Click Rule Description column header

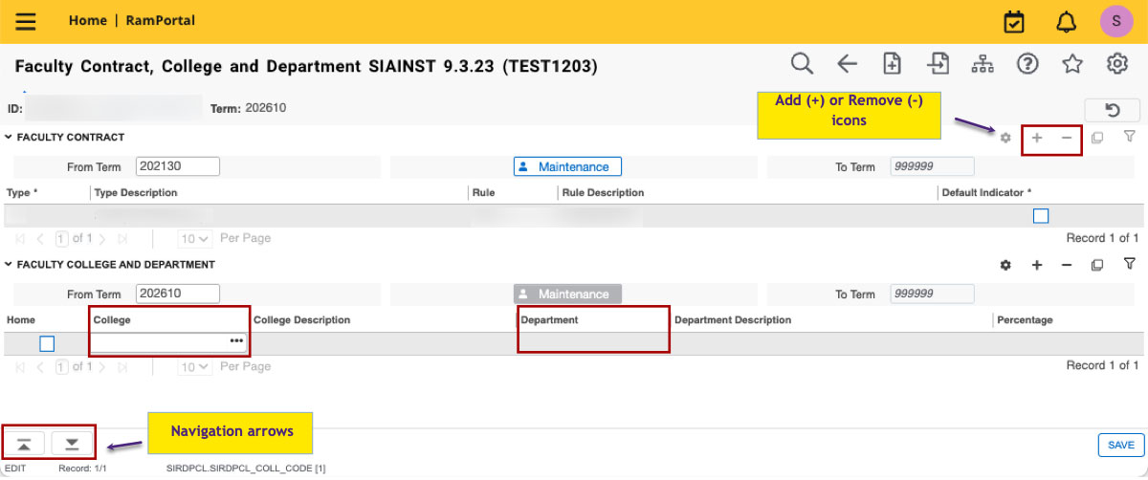click(603, 192)
